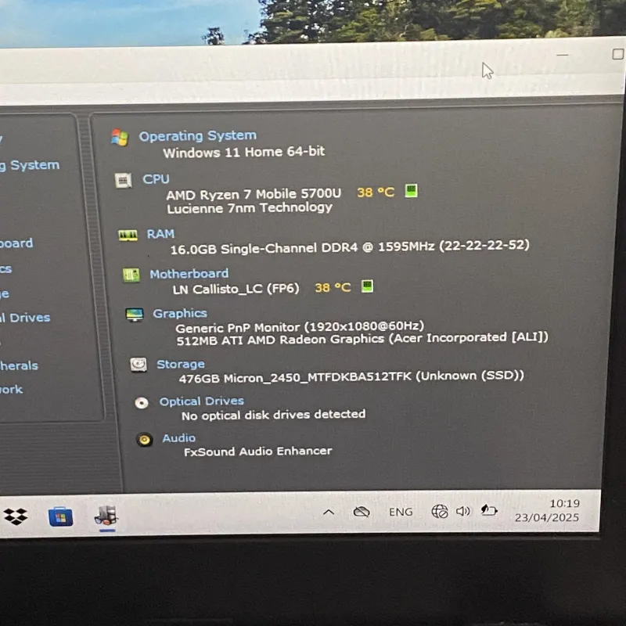Click the green Motherboard icon
626x626 pixels.
(131, 275)
